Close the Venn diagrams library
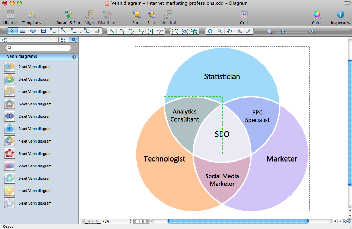Screen dimensions: 352x229 click(x=74, y=57)
